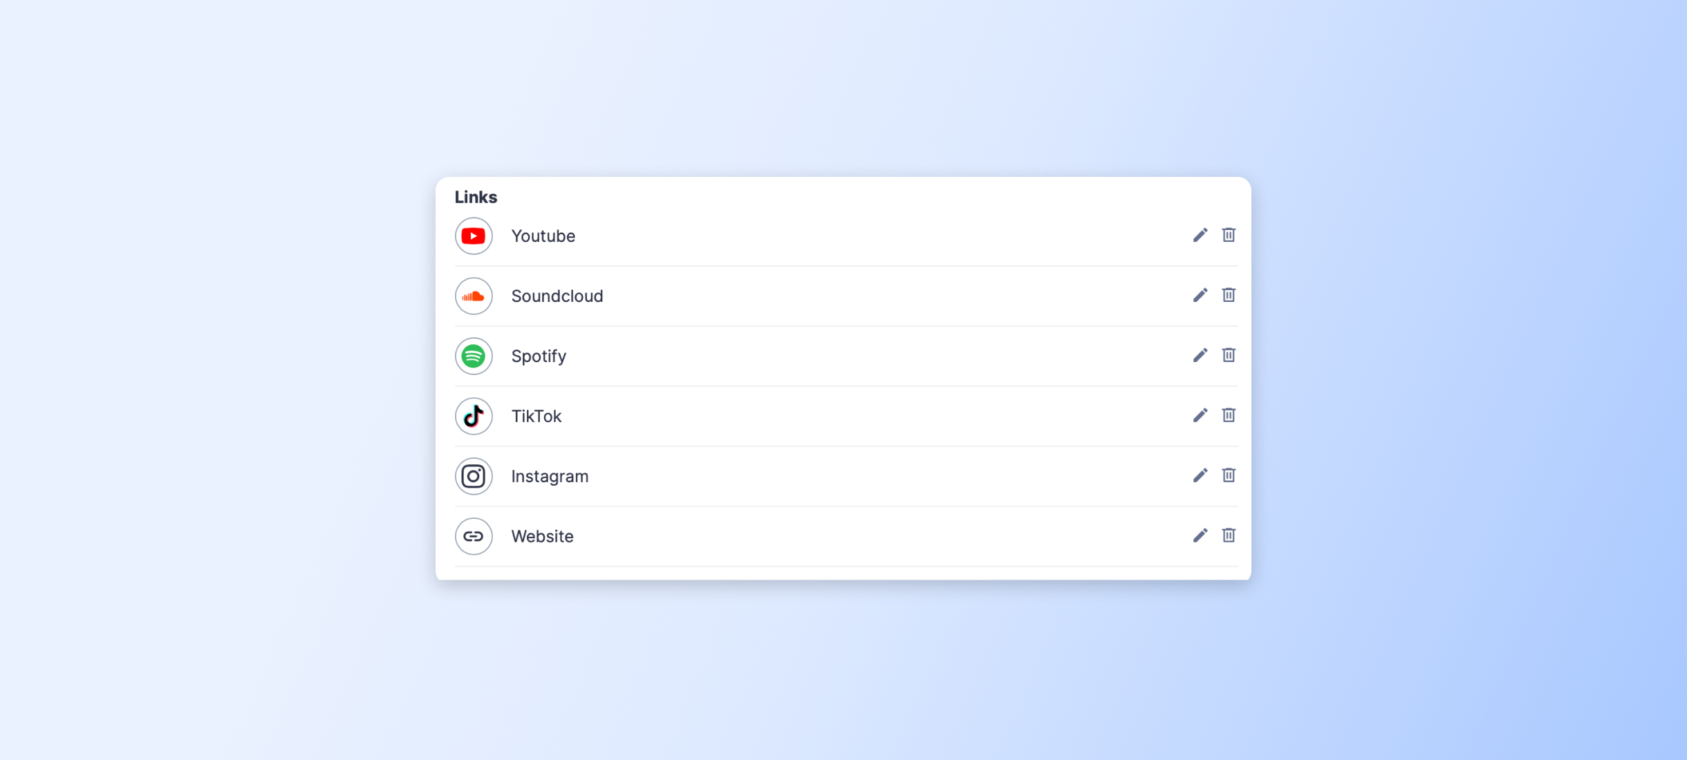Delete the Instagram link
The width and height of the screenshot is (1687, 760).
coord(1229,475)
